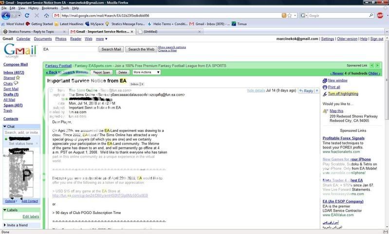Click the chat Search, add, or invite box
This screenshot has width=389, height=234.
tap(21, 133)
